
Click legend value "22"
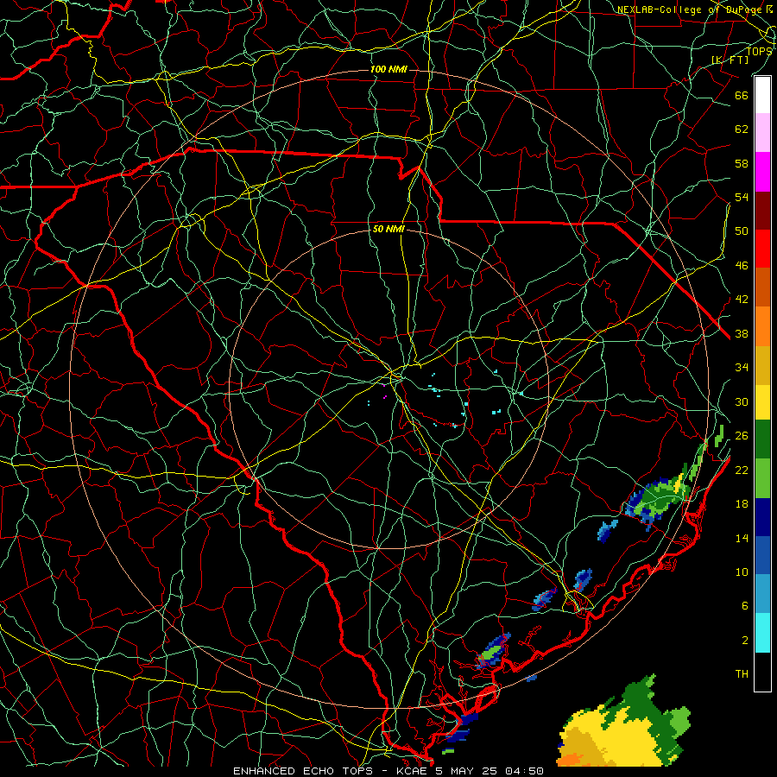tap(742, 470)
